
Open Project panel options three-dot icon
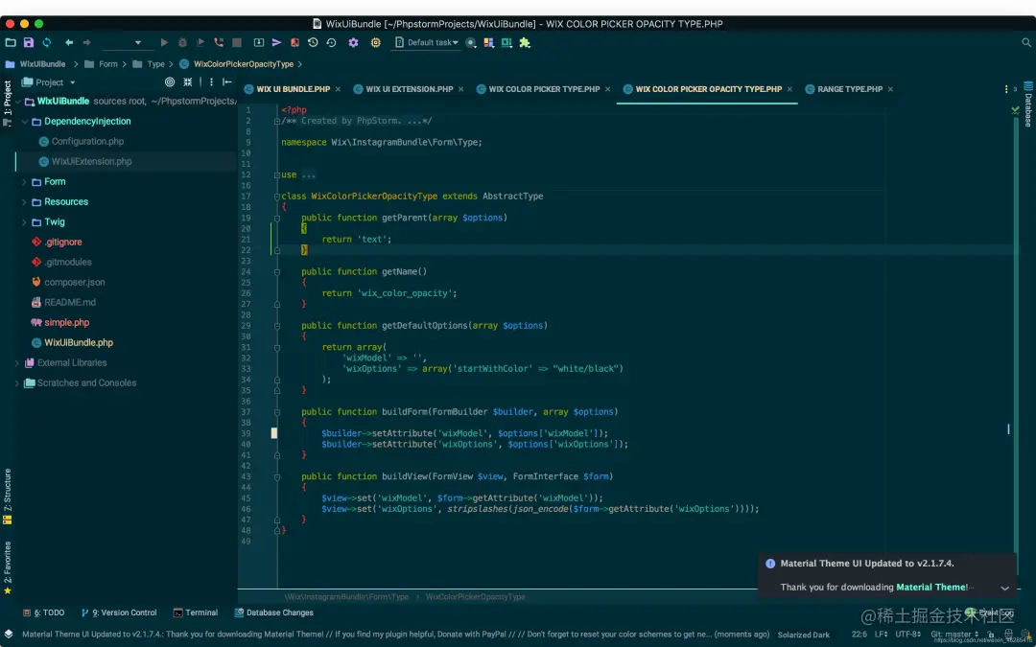click(211, 81)
